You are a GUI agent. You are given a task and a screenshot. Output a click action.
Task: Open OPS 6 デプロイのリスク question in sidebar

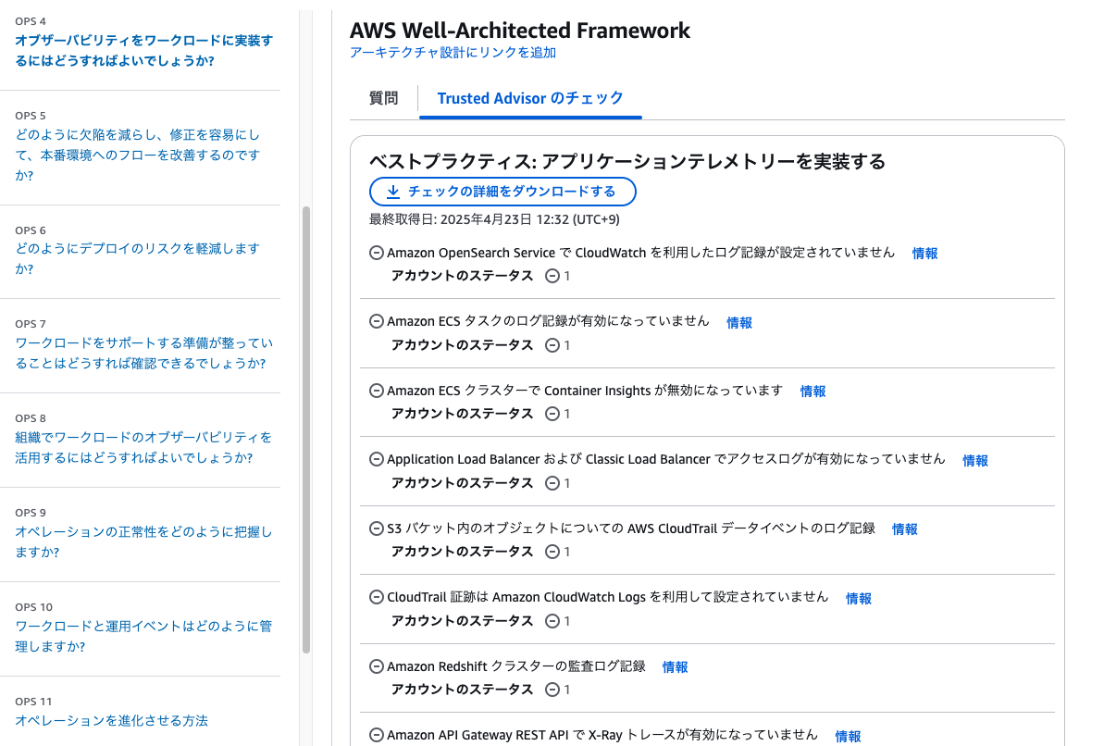coord(137,258)
